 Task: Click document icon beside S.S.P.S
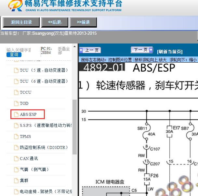(x=16, y=125)
